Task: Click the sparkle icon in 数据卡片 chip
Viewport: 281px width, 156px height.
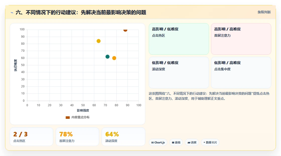Action: 204,142
